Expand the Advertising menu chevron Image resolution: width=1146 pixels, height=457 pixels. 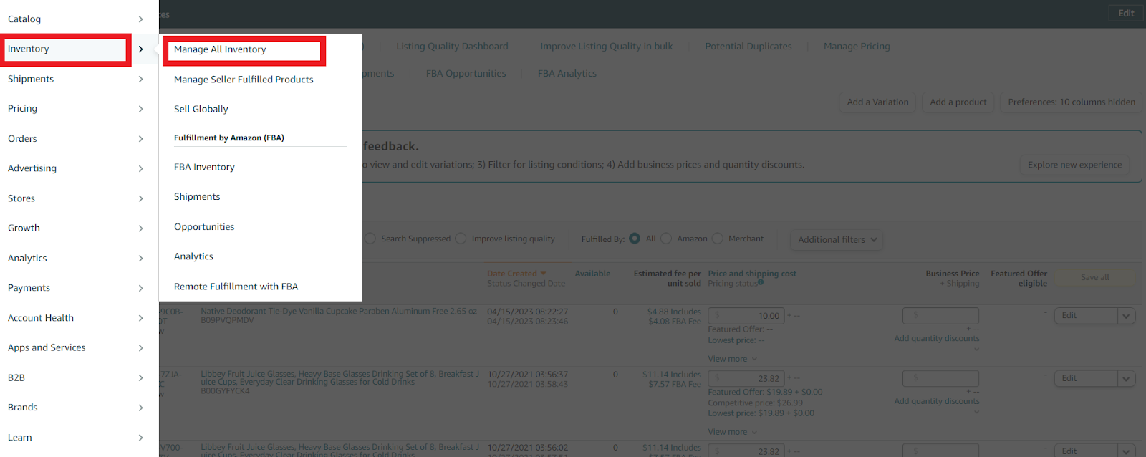point(140,168)
